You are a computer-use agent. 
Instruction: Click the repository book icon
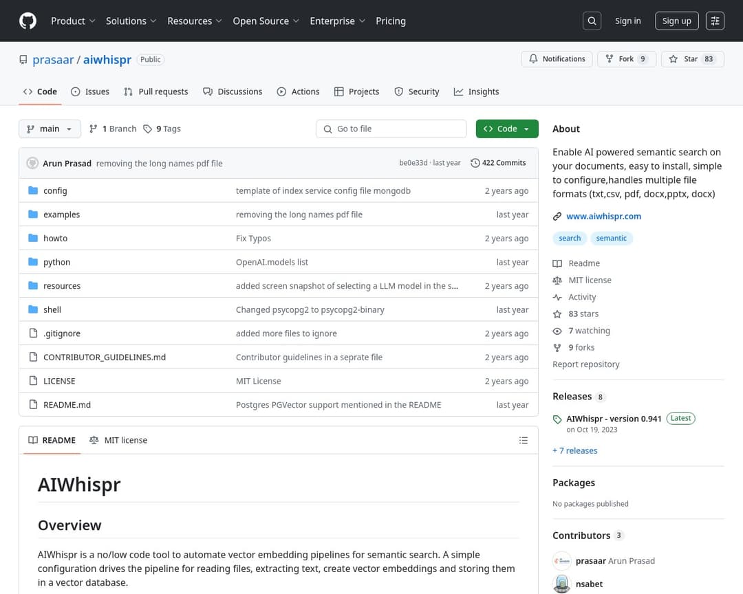click(23, 60)
